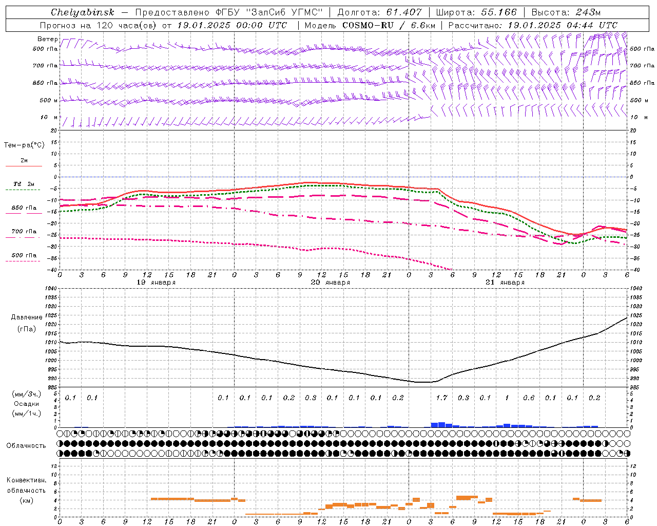657x526 pixels.
Task: Click the 'Облачность' cloud cover row label
Action: click(26, 445)
